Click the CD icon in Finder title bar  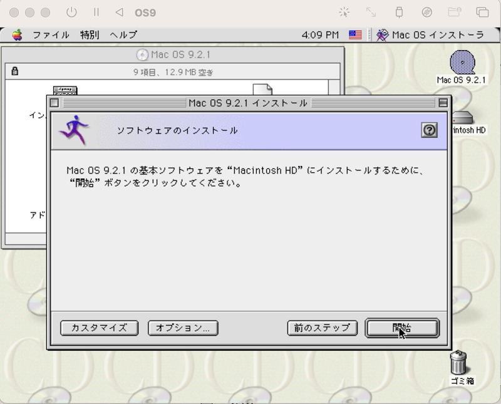142,54
